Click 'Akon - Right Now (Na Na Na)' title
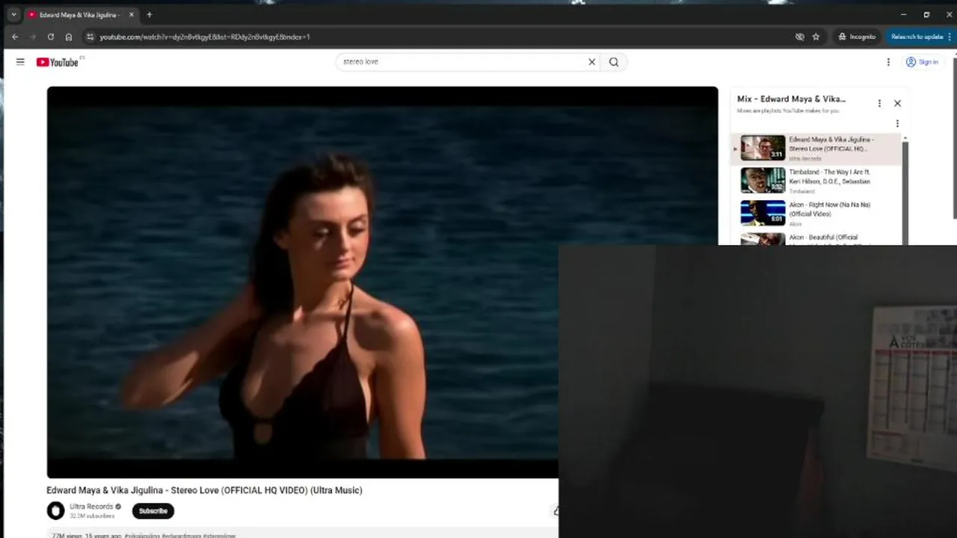 830,205
